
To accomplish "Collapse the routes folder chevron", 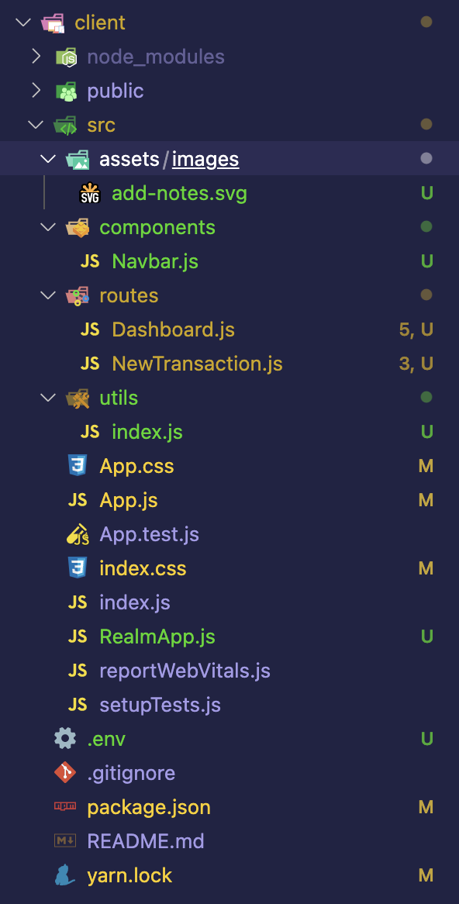I will pyautogui.click(x=48, y=295).
